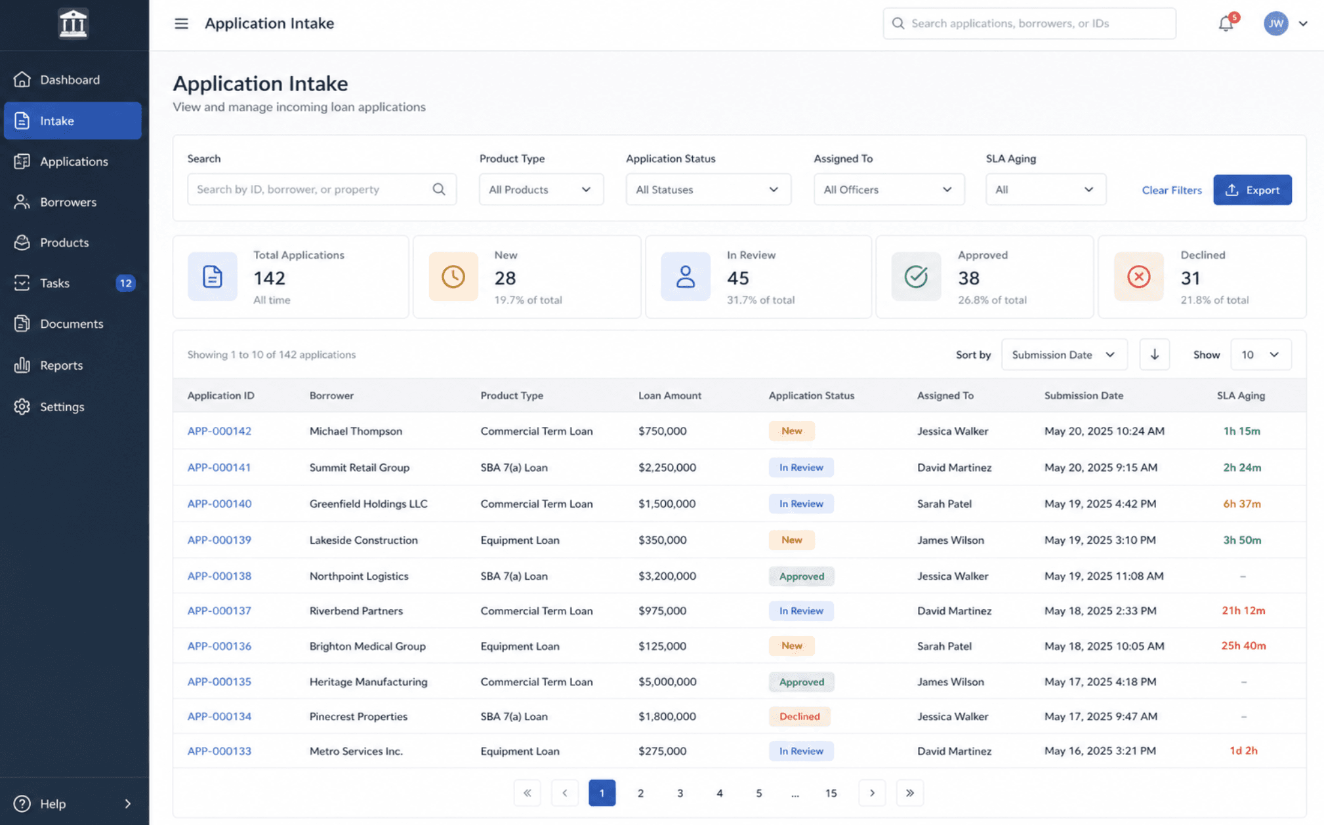The width and height of the screenshot is (1324, 825).
Task: Open the Sort by Submission Date dropdown
Action: pos(1064,355)
